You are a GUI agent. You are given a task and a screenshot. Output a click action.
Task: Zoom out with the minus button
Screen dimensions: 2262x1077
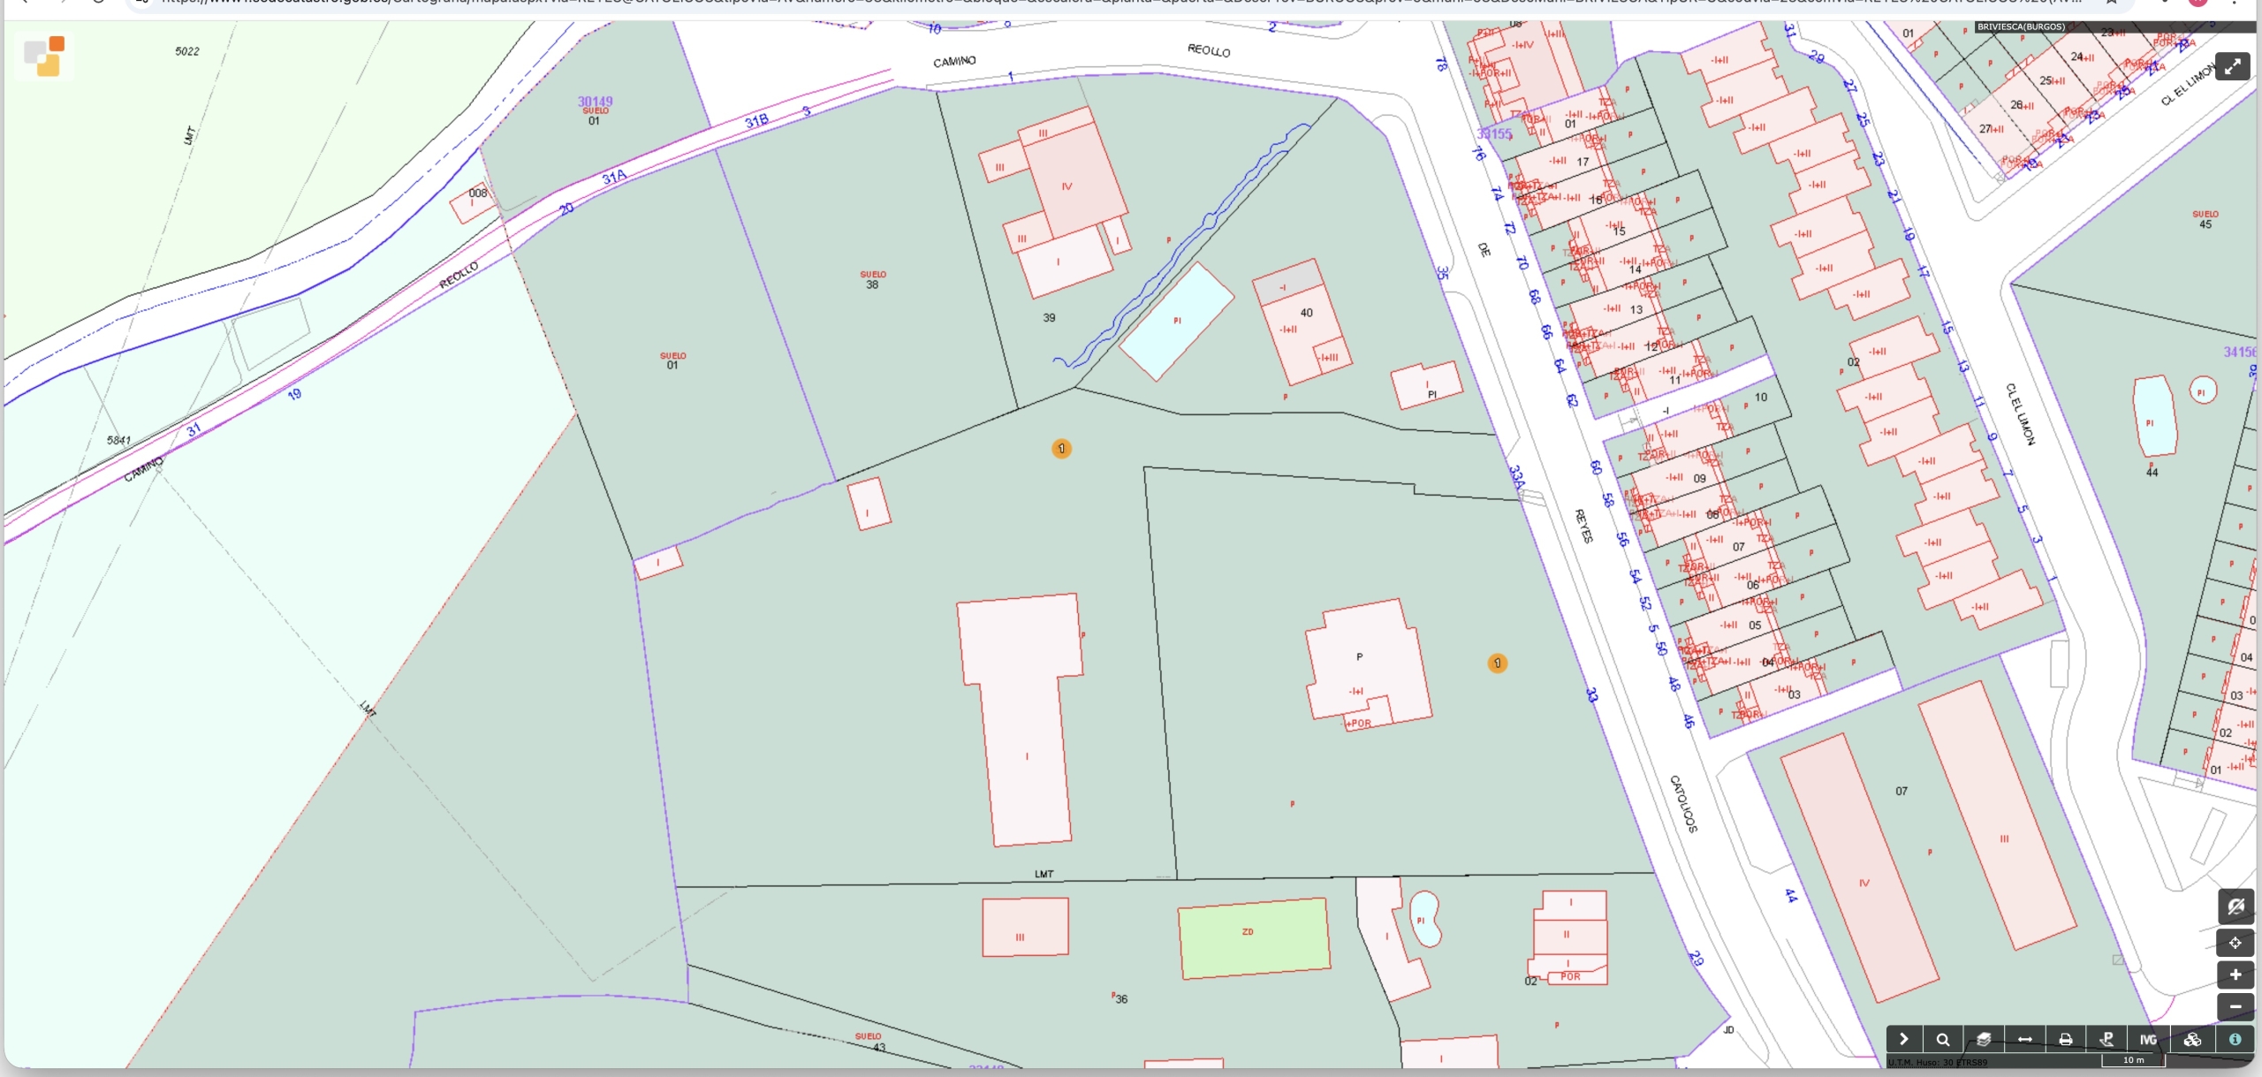coord(2235,1006)
